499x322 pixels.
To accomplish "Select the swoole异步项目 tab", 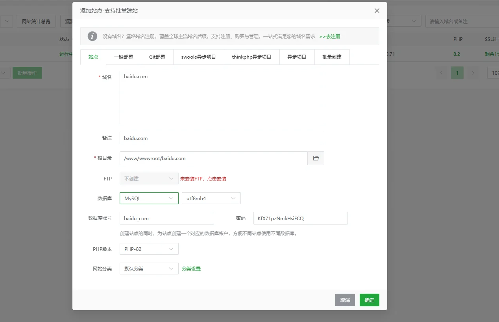I will point(198,57).
